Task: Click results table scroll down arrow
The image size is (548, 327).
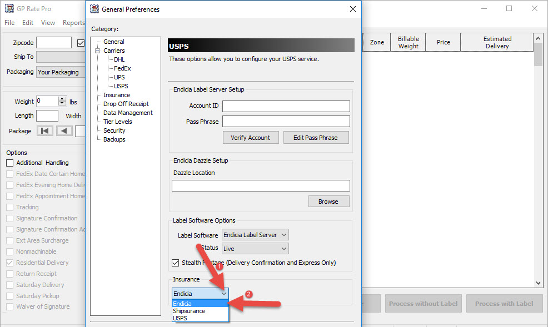Action: pyautogui.click(x=538, y=283)
